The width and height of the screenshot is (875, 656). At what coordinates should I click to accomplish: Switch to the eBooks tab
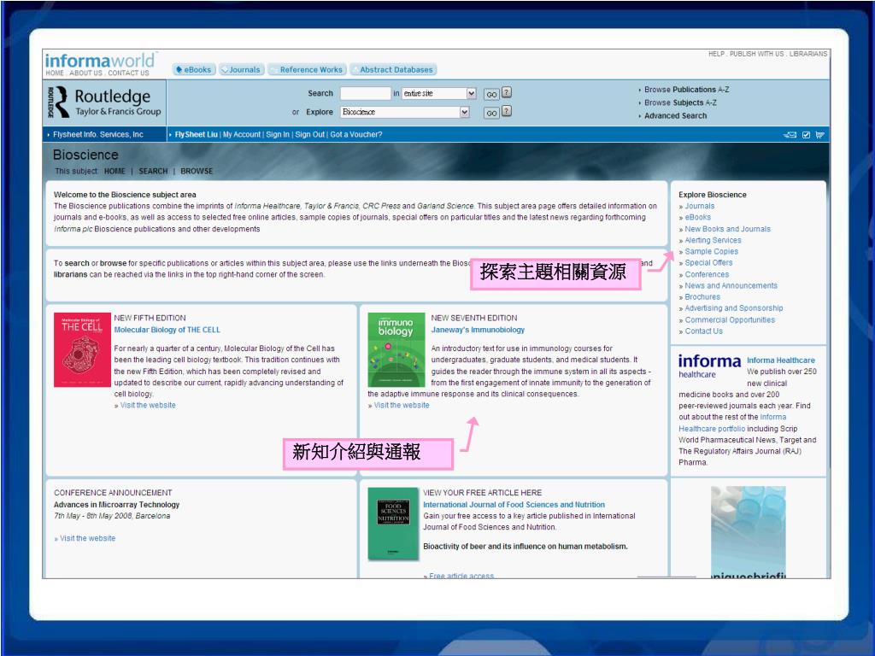[x=194, y=70]
